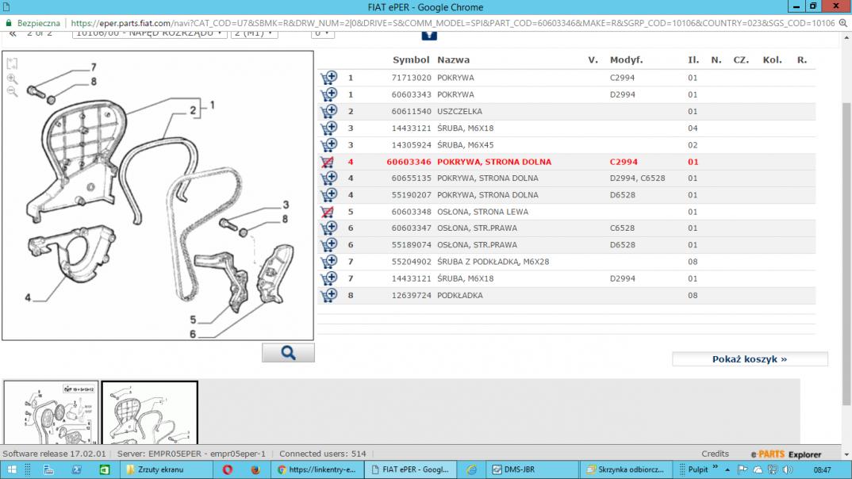
Task: Remove OSŁONA STRONA LEWA 60603348 from cart
Action: [x=327, y=212]
